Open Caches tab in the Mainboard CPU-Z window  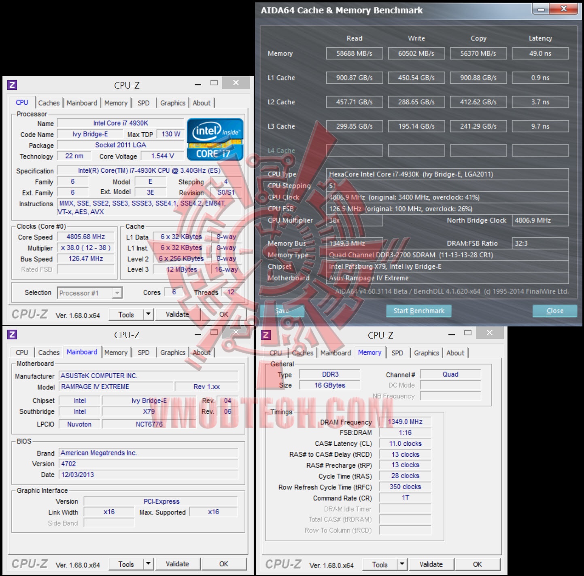pyautogui.click(x=49, y=353)
